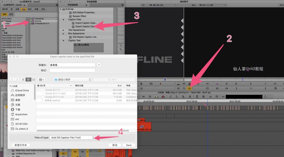Switch save dialog to icon view
The width and height of the screenshot is (284, 157).
[x=23, y=80]
